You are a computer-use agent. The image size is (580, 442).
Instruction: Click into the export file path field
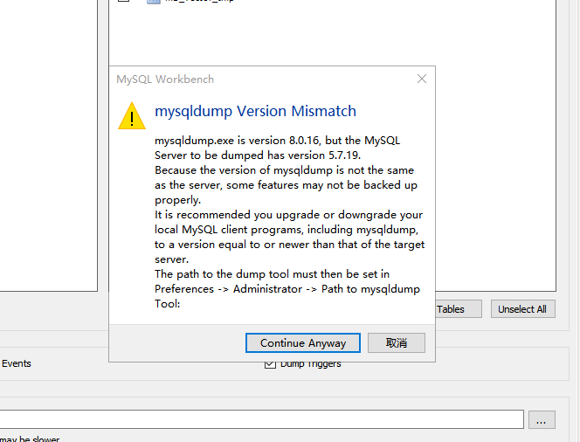(x=261, y=419)
